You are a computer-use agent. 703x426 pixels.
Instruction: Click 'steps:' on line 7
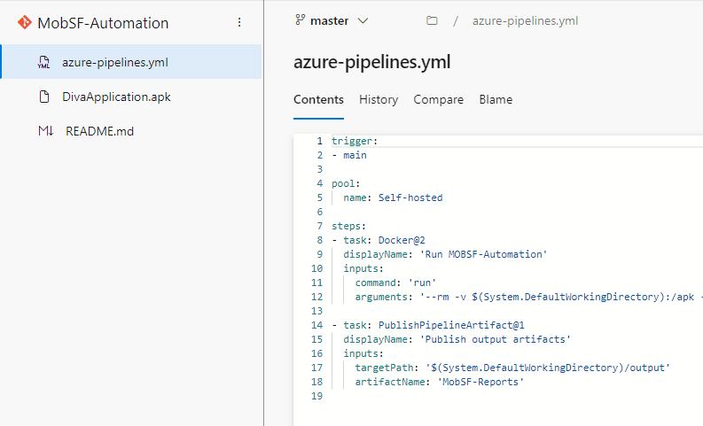point(348,226)
